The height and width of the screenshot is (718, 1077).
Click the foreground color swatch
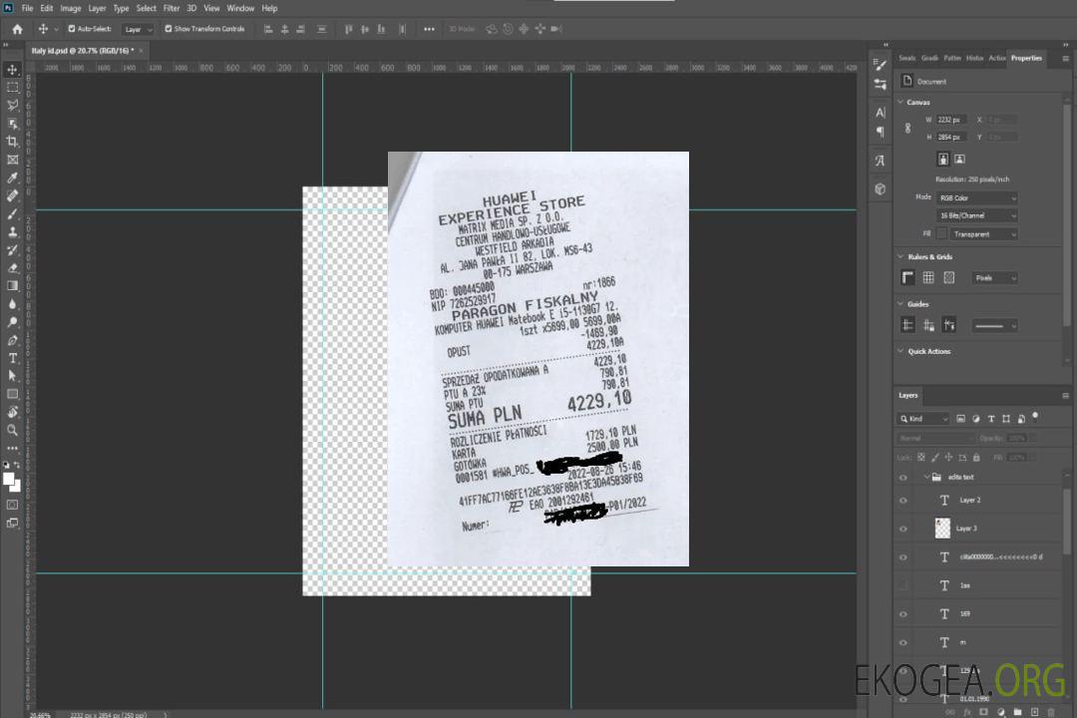point(9,480)
